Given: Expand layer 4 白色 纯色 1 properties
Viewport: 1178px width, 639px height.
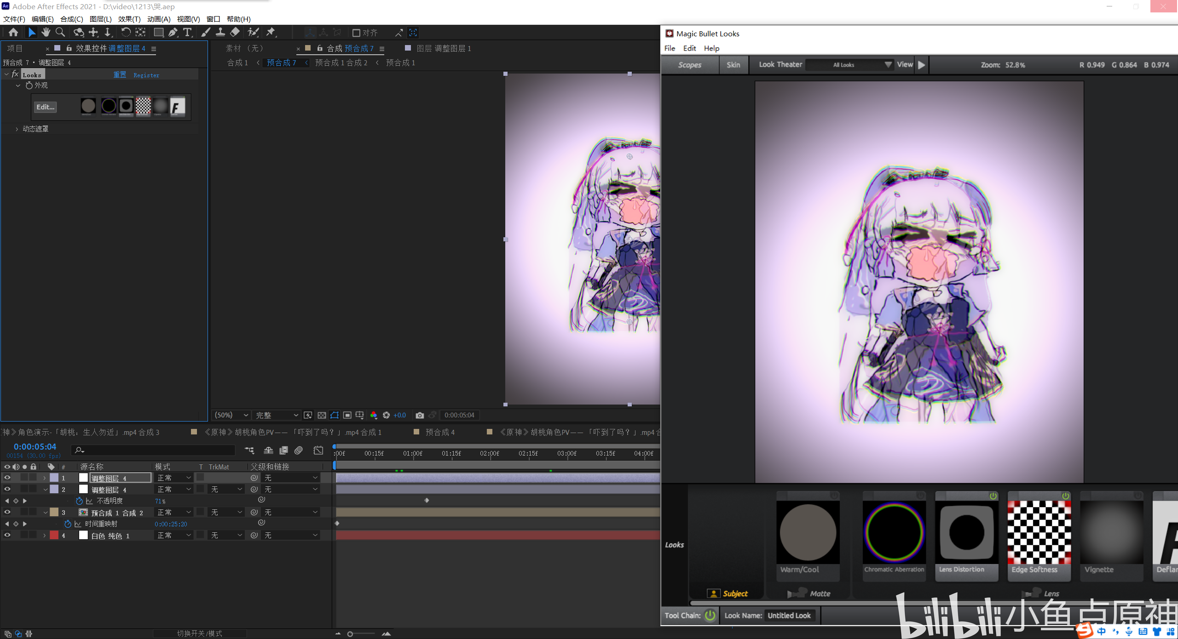Looking at the screenshot, I should coord(45,535).
